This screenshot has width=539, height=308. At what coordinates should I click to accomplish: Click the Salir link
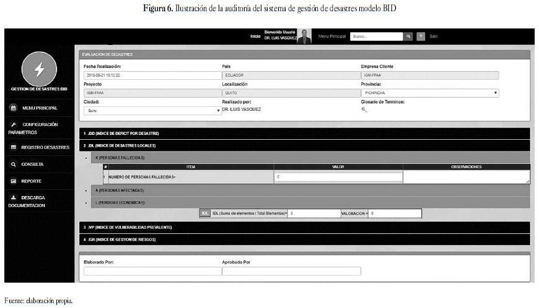tap(434, 36)
